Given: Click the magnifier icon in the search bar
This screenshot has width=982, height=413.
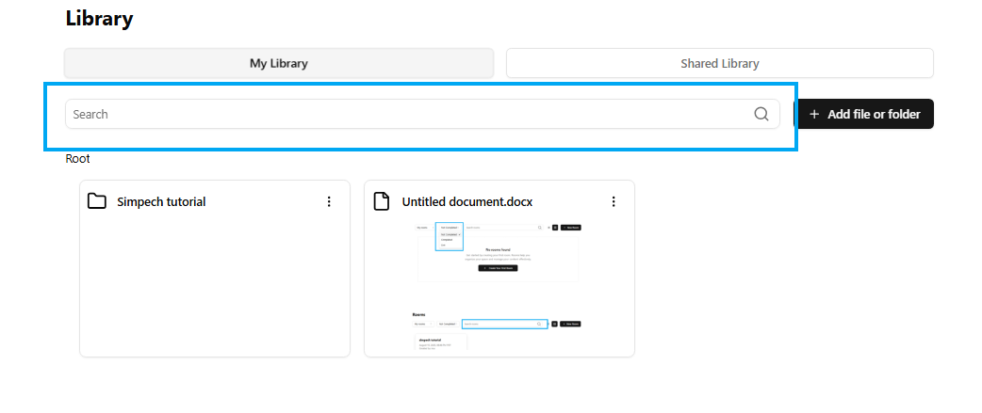Looking at the screenshot, I should 761,114.
